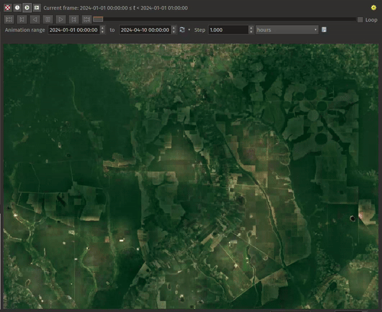Pause the temporal animation
382x312 pixels.
[48, 20]
